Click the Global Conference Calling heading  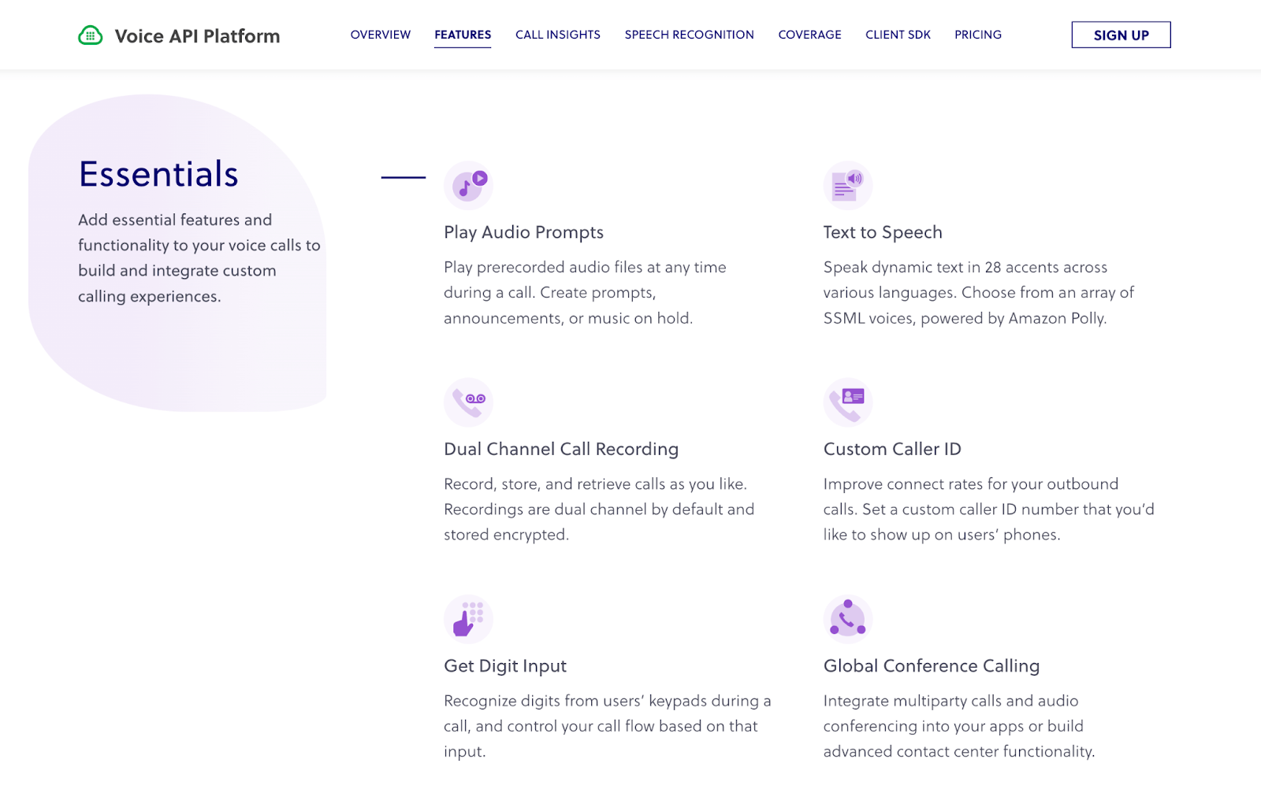tap(931, 666)
